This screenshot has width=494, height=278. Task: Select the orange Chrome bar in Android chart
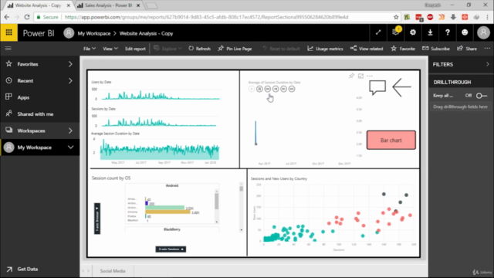click(168, 212)
